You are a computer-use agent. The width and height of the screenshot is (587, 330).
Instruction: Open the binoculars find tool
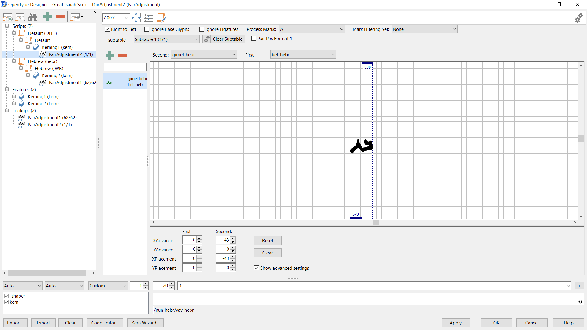33,17
